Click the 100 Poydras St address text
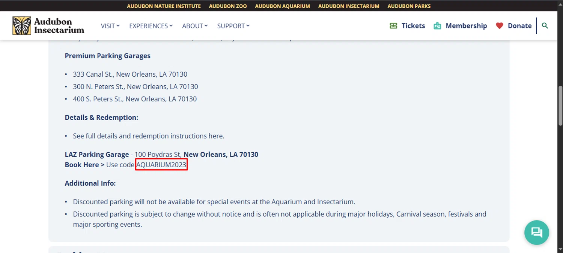The width and height of the screenshot is (563, 253). point(158,154)
